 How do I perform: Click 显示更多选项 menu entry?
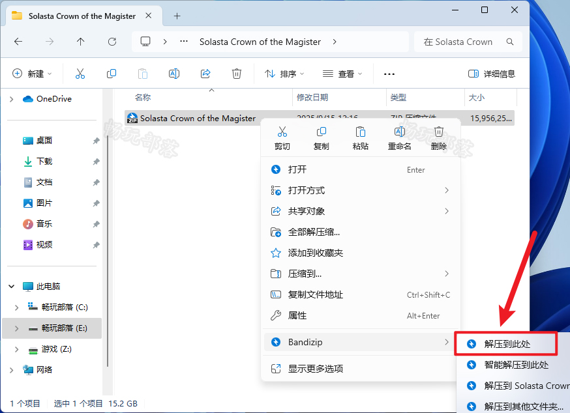[361, 369]
